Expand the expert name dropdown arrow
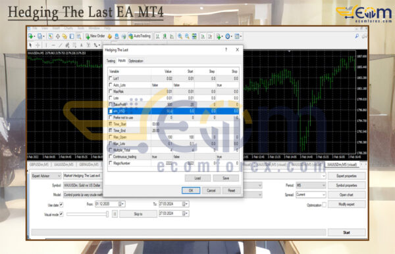This screenshot has height=254, width=395. [x=323, y=176]
